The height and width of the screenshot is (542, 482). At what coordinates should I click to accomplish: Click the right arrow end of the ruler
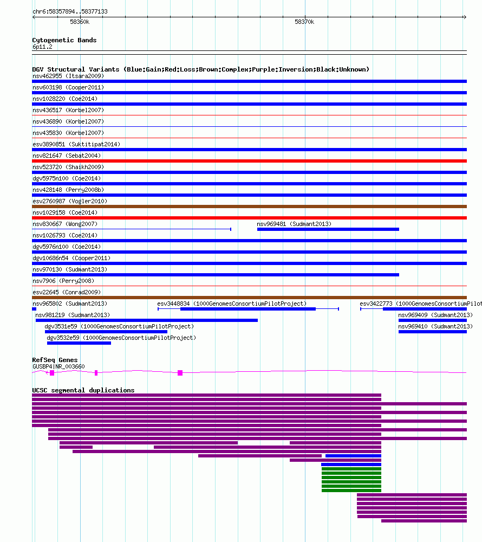465,17
